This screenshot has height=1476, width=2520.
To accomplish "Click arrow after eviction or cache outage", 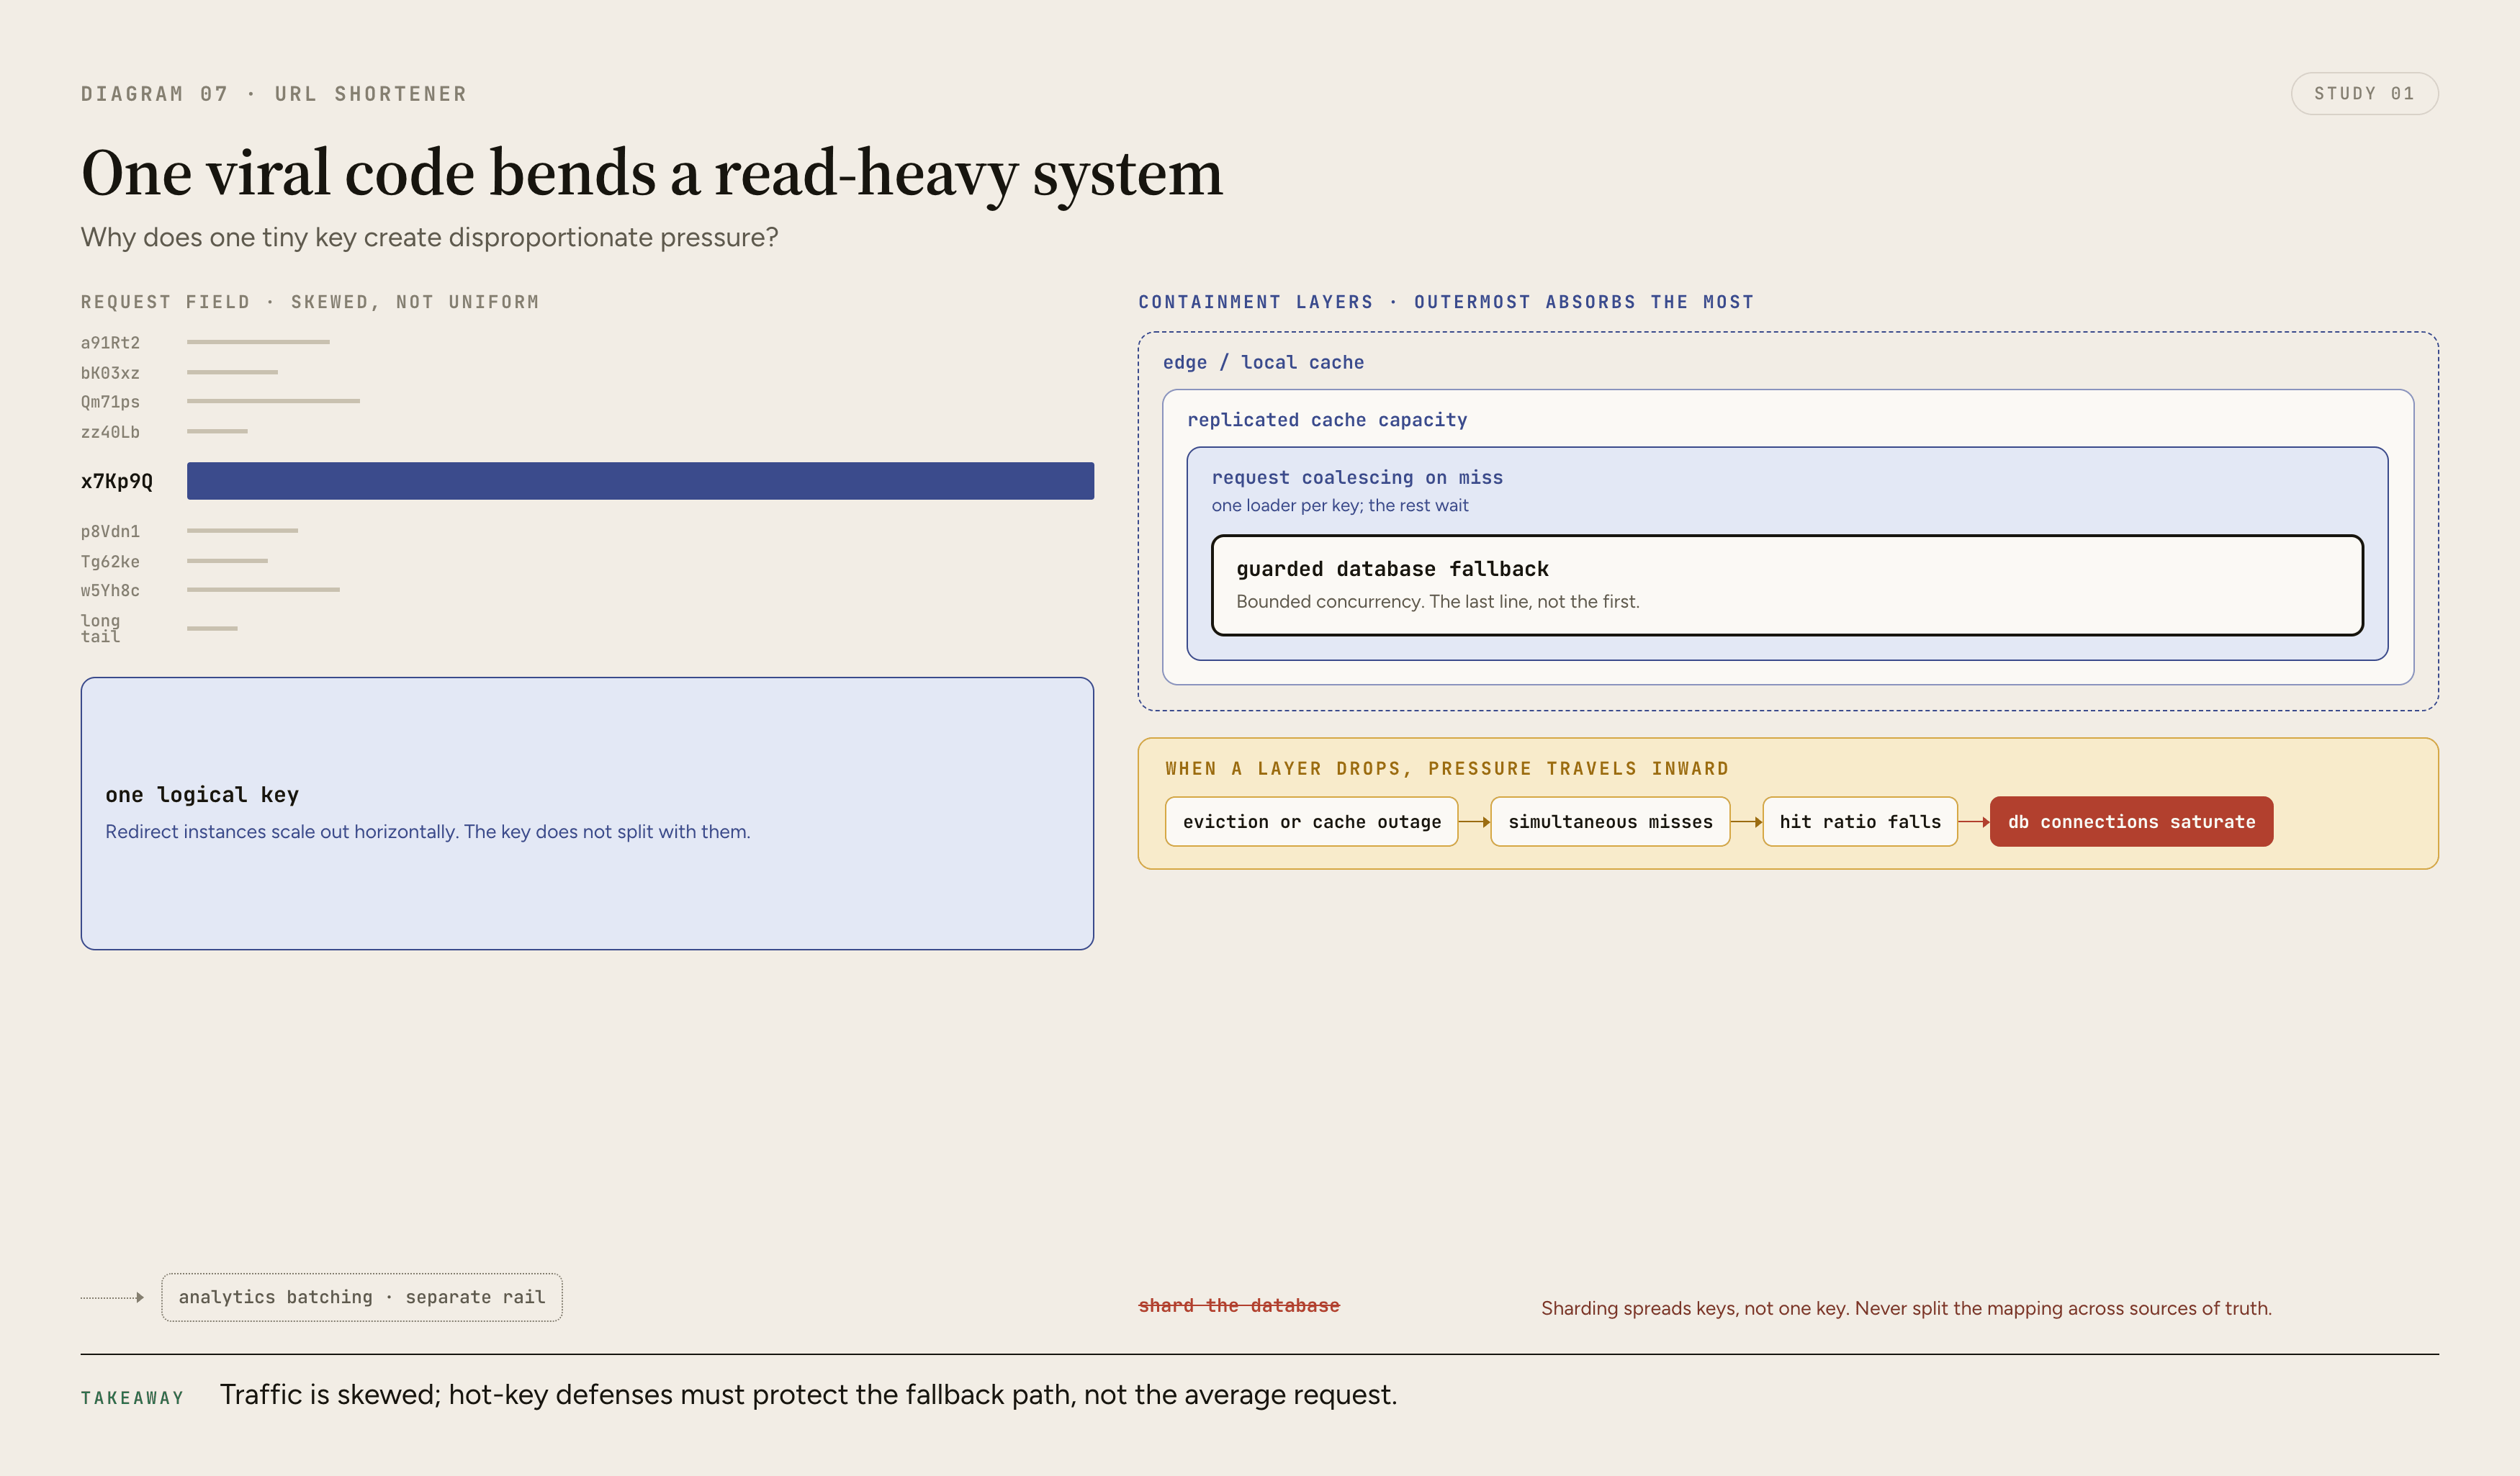I will coord(1475,822).
